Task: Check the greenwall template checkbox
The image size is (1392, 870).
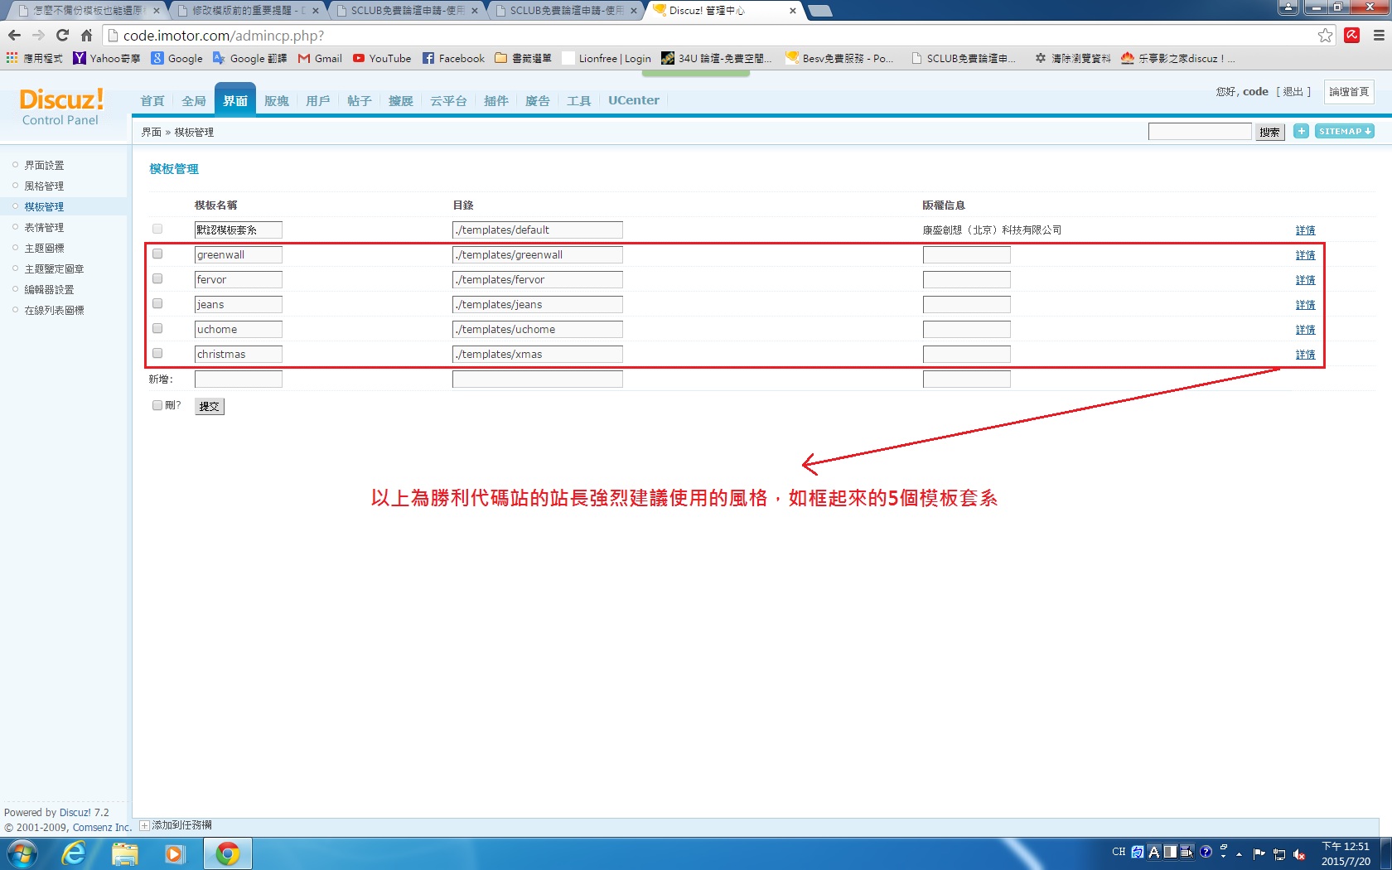Action: click(x=157, y=254)
